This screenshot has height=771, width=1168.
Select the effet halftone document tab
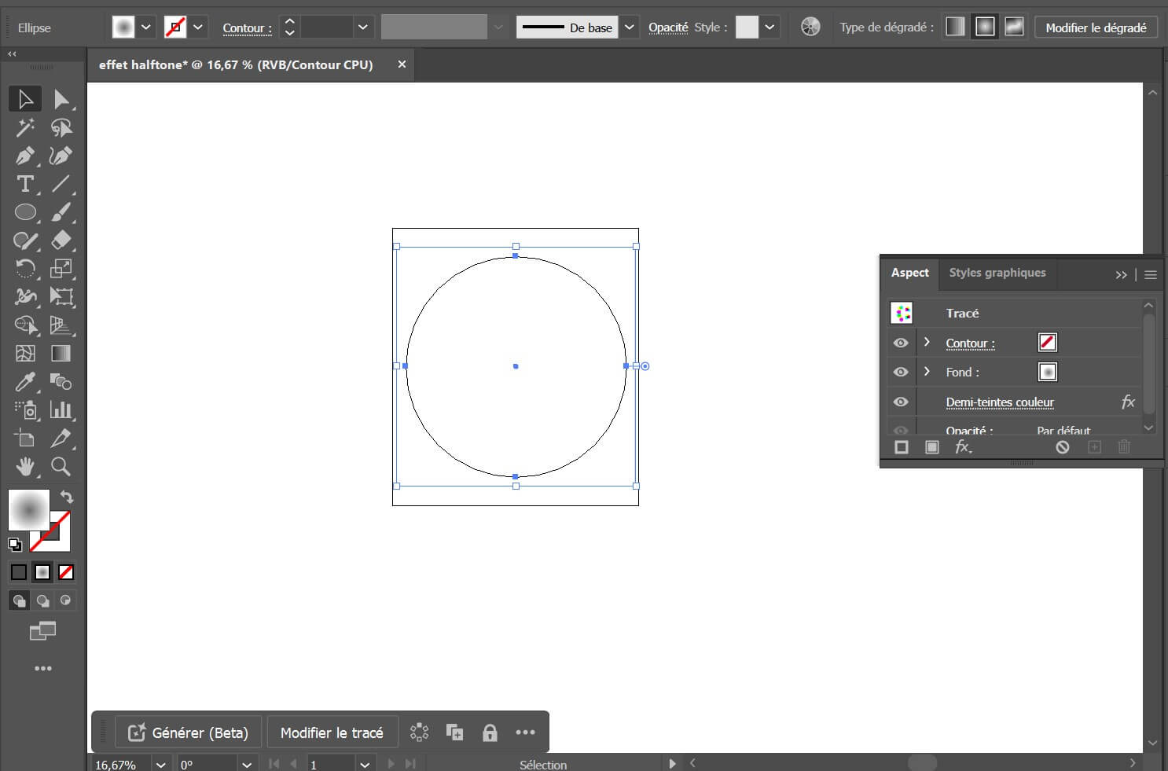coord(236,64)
